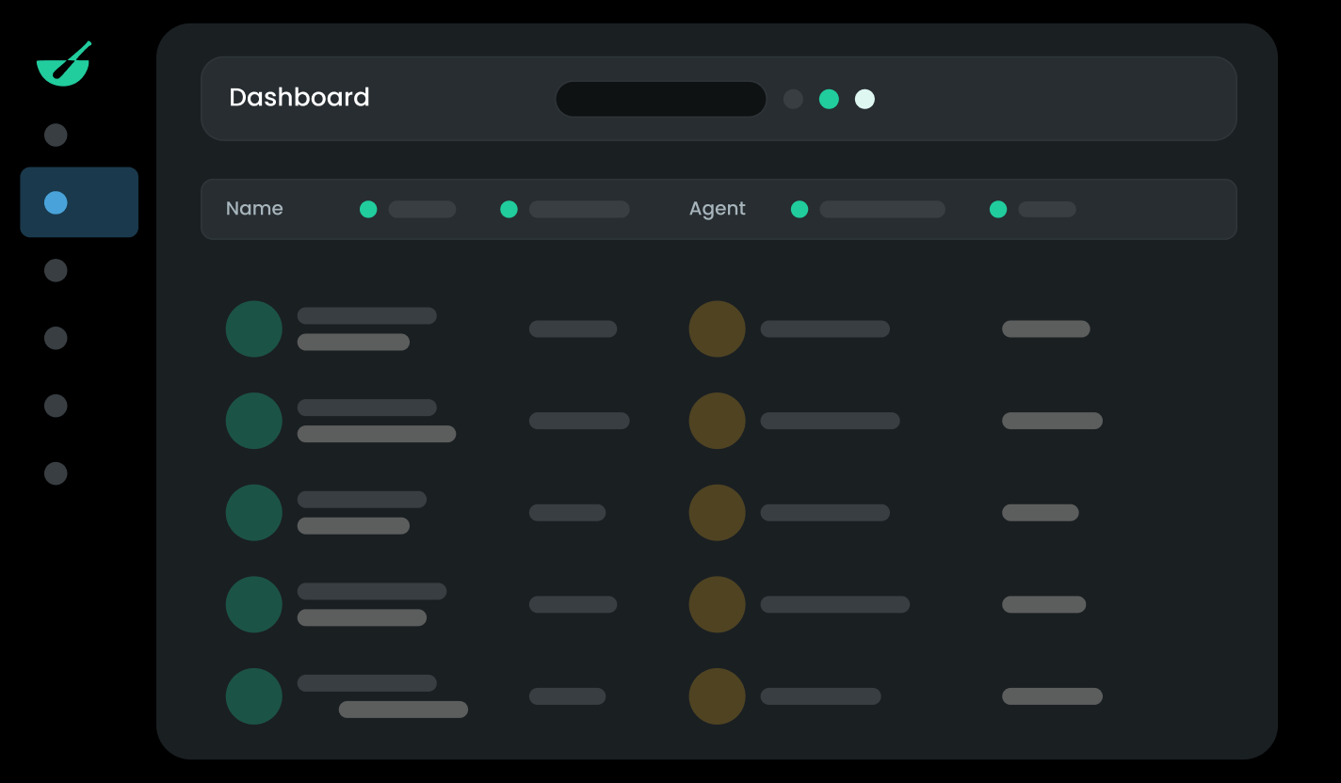This screenshot has height=783, width=1341.
Task: Toggle the pale status indicator in the header
Action: [864, 99]
